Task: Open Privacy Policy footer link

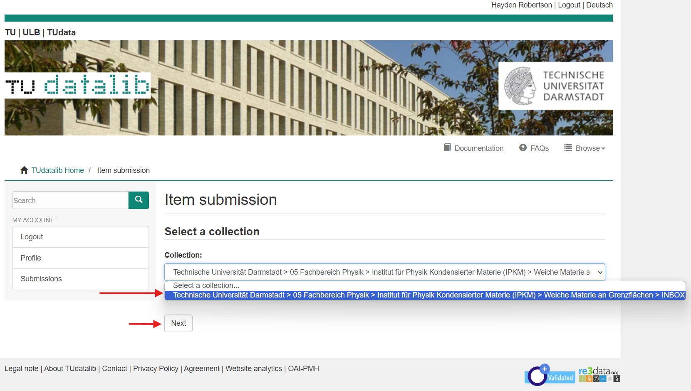Action: pyautogui.click(x=156, y=369)
